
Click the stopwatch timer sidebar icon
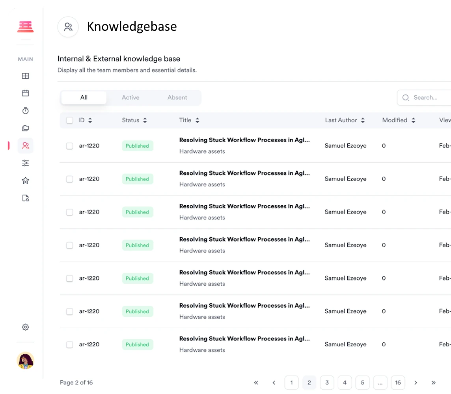click(26, 111)
